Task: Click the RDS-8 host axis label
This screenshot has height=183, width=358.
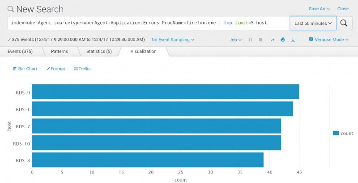Action: tap(23, 161)
